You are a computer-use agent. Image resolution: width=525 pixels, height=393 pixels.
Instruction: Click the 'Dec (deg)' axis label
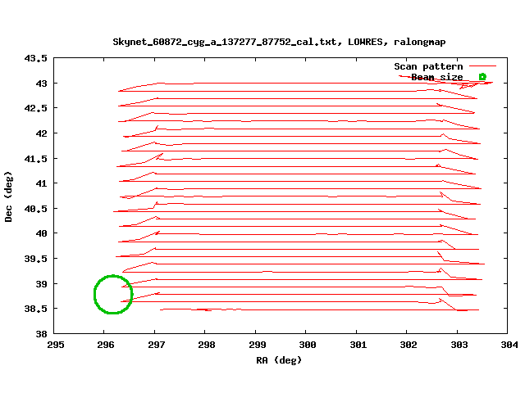[8, 196]
